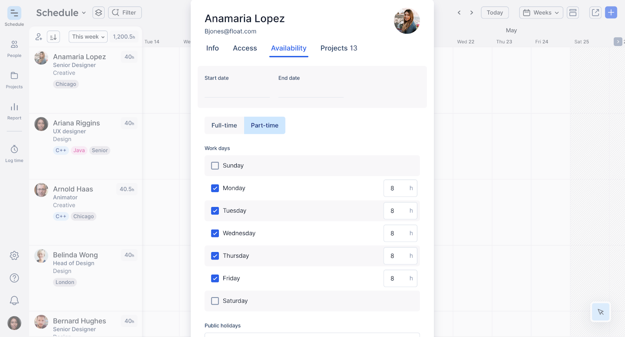Open the Projects 13 tab
The image size is (625, 337).
click(x=339, y=48)
